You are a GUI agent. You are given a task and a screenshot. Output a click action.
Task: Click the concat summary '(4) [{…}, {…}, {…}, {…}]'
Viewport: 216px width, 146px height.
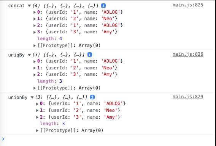(65, 6)
